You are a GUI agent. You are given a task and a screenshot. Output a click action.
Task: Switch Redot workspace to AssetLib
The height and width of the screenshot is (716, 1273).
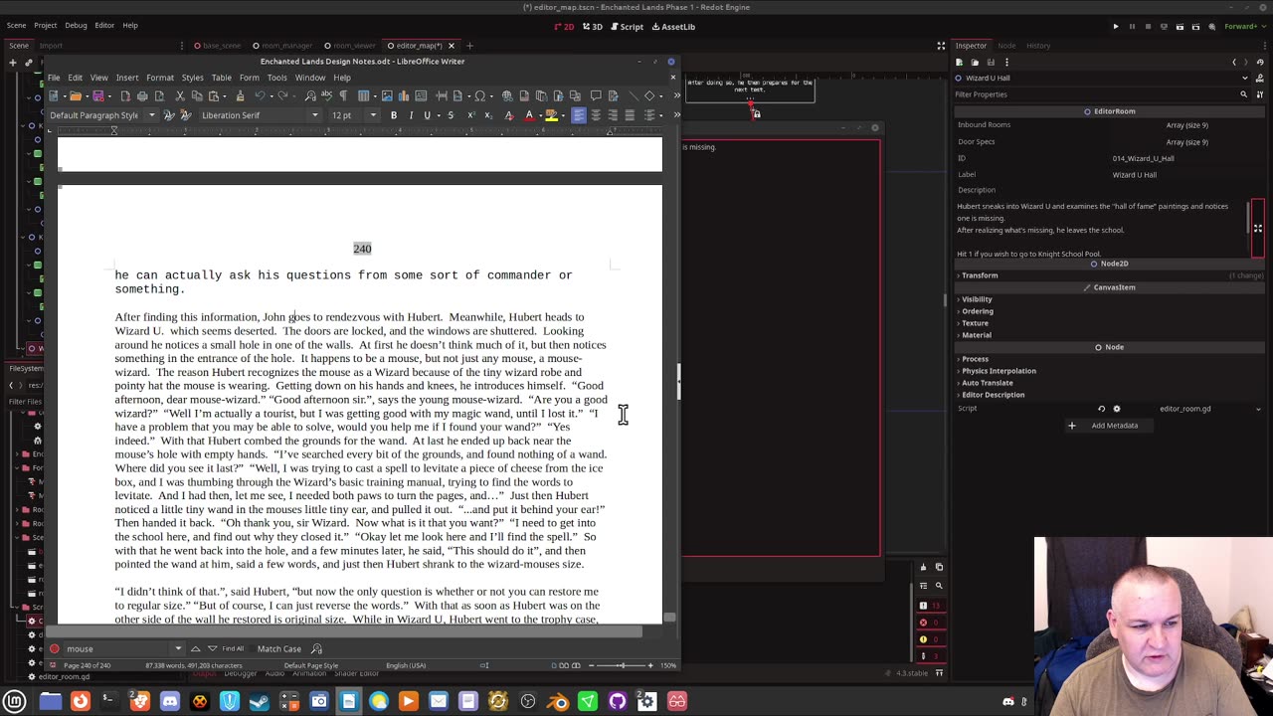pos(673,27)
